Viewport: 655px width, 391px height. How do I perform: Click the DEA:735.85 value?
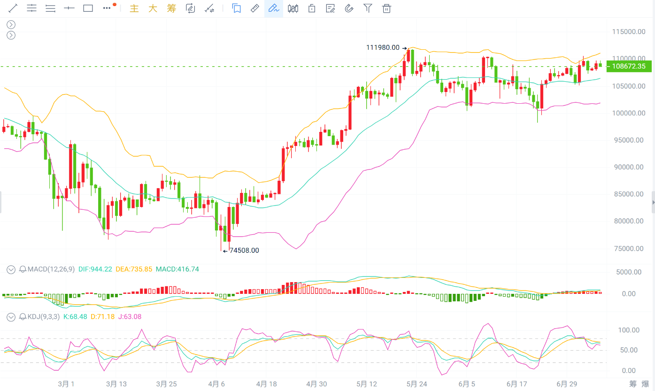[134, 269]
